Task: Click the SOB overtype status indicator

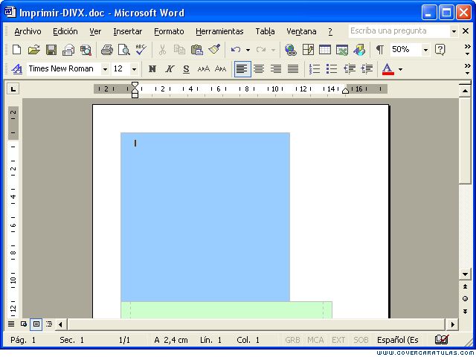Action: click(361, 340)
